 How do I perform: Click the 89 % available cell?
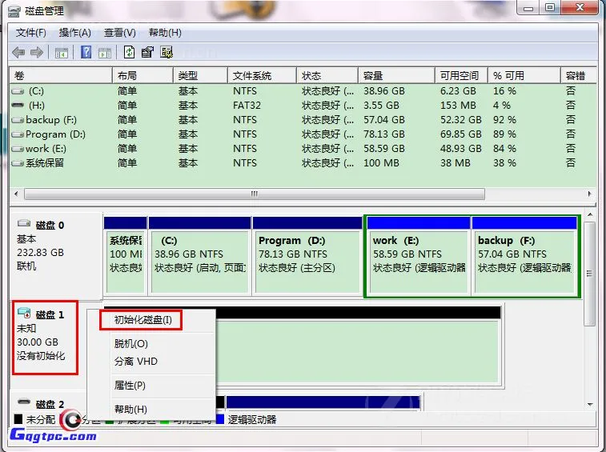pos(504,134)
